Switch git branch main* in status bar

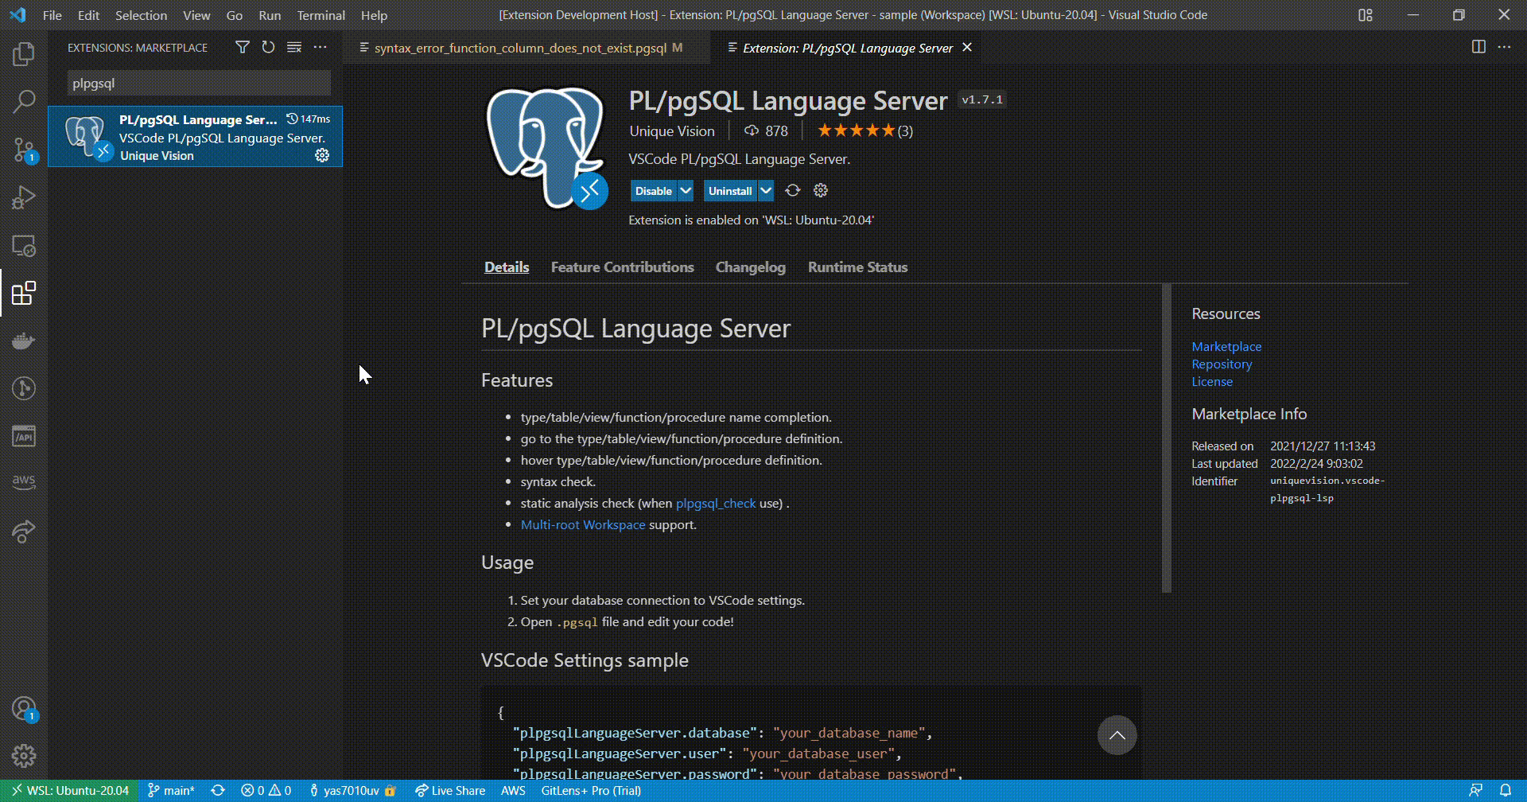tap(171, 790)
